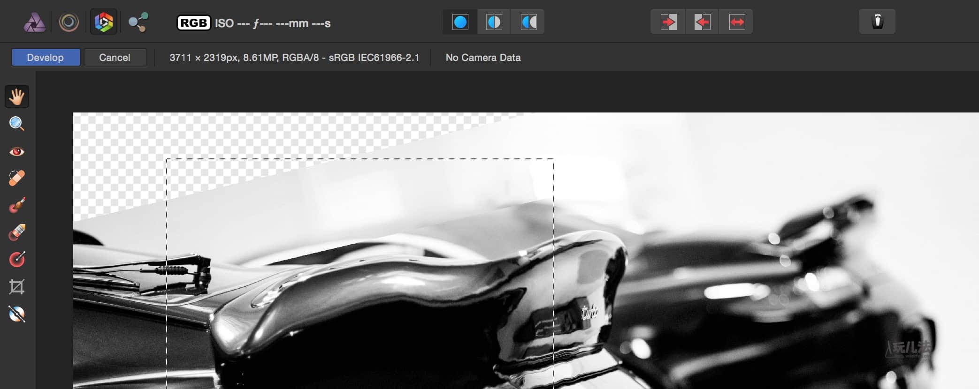Image resolution: width=979 pixels, height=389 pixels.
Task: Click the image dimensions info text
Action: (294, 58)
